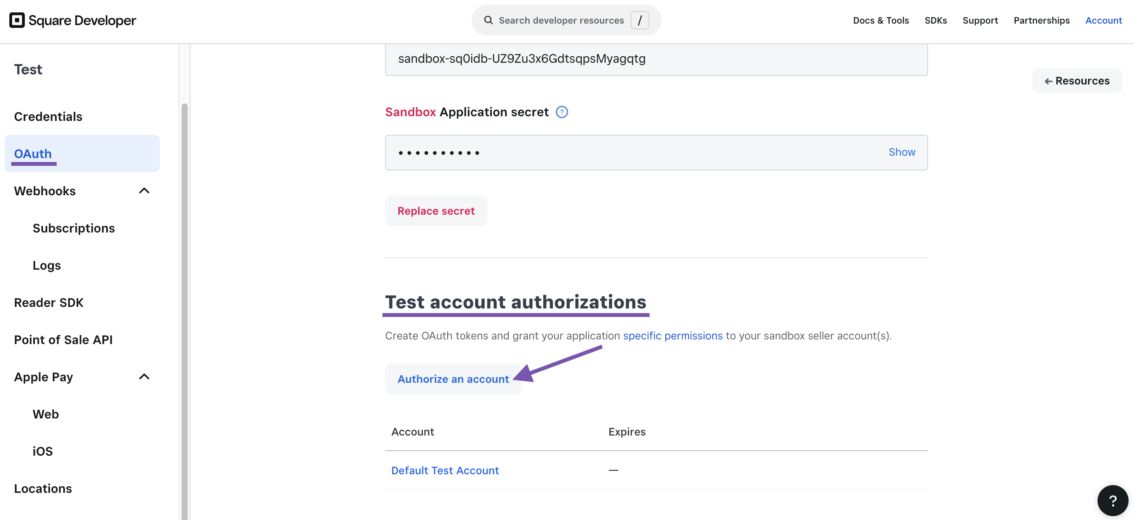Select the OAuth sidebar item
The width and height of the screenshot is (1134, 520).
[x=33, y=154]
